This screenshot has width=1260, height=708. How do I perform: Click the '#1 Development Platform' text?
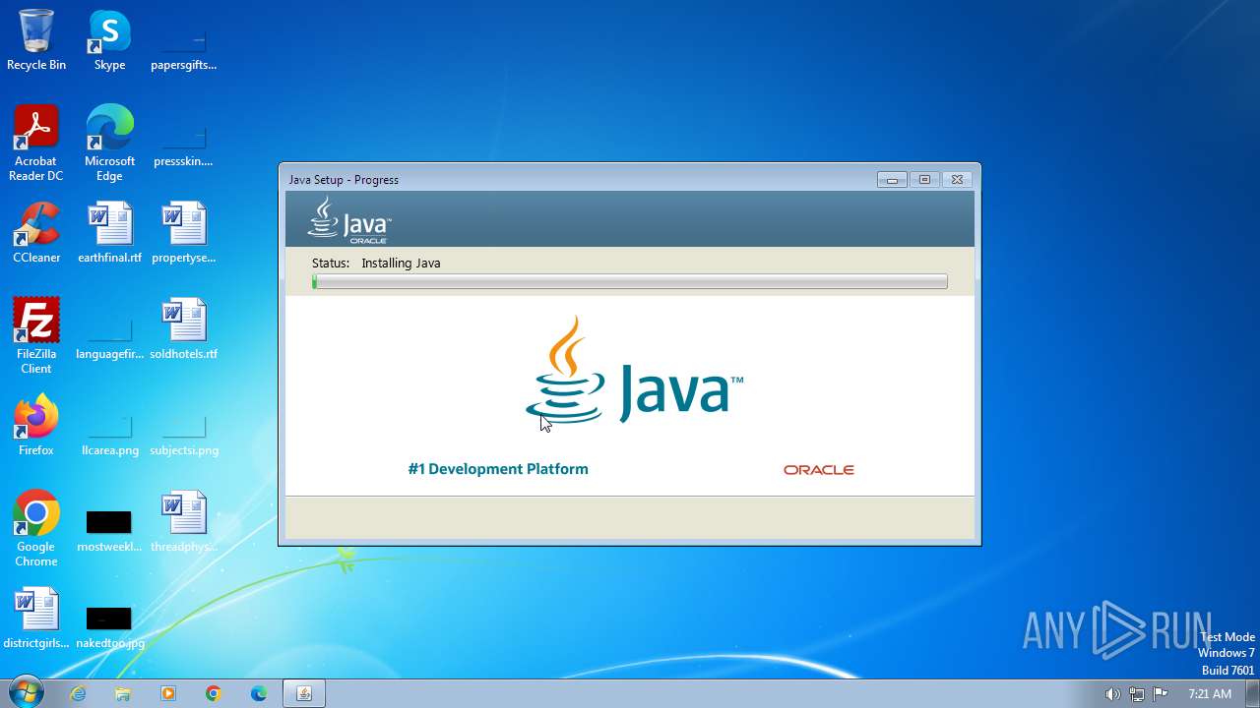(x=498, y=469)
